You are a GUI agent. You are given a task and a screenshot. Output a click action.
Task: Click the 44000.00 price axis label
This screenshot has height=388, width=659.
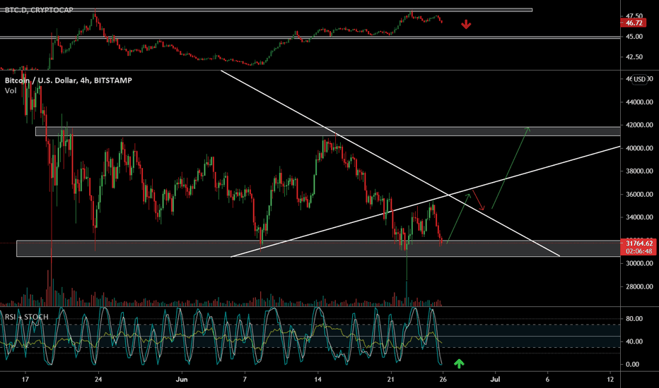point(639,102)
